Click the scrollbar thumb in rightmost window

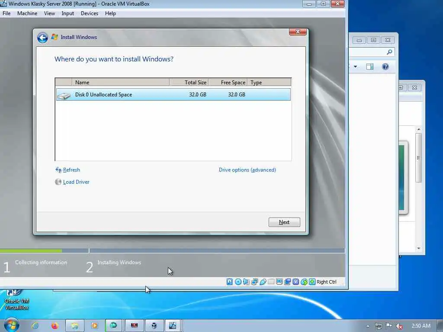pos(419,157)
